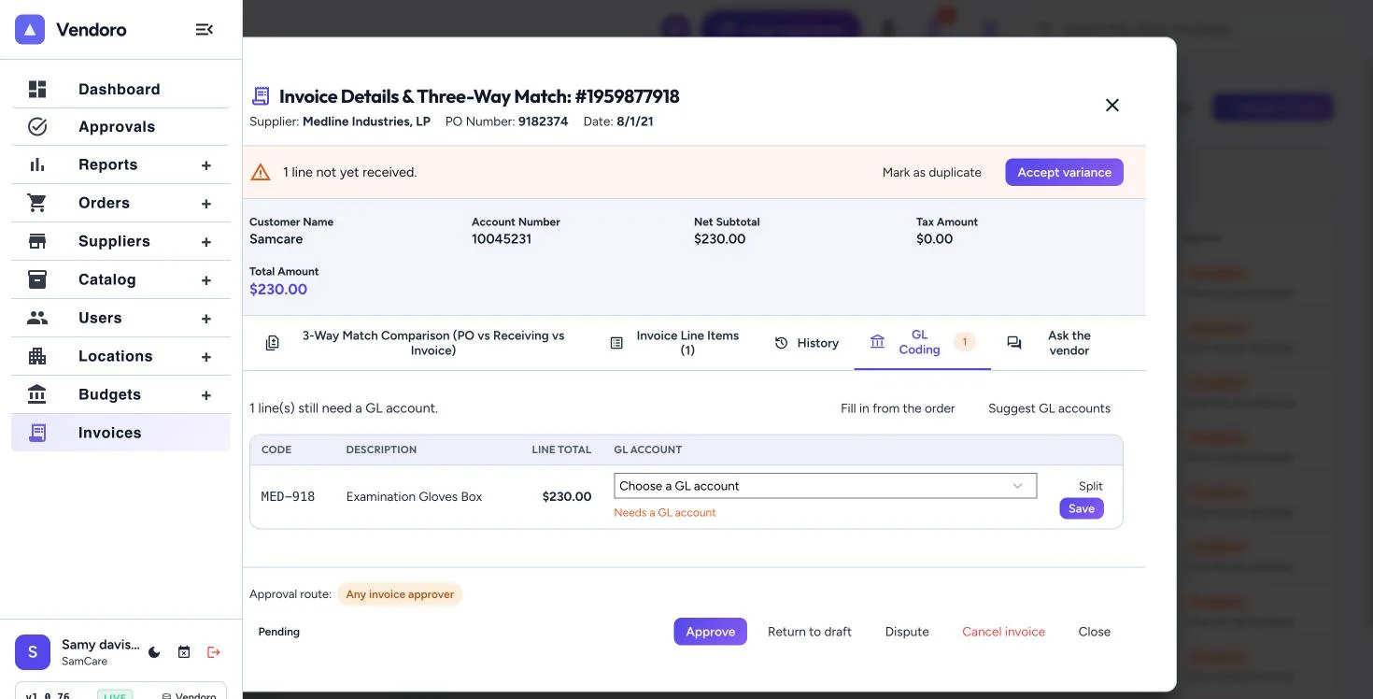
Task: Open the History tab
Action: tap(807, 343)
